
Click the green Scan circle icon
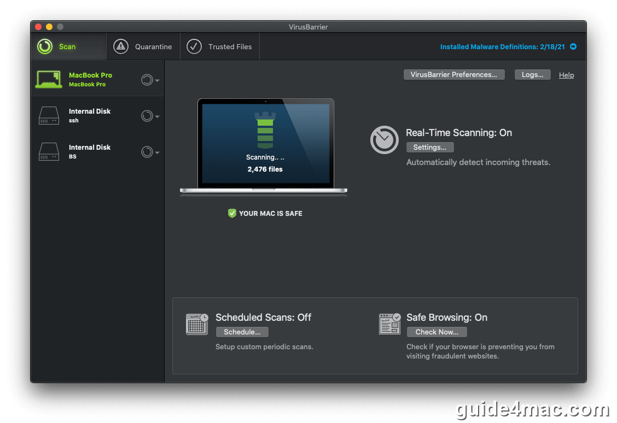[x=45, y=46]
